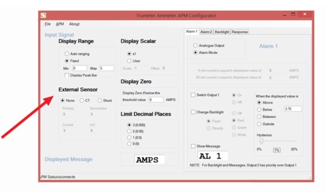This screenshot has width=326, height=191.
Task: Click the Hysteresis slider handle
Action: (x=261, y=141)
